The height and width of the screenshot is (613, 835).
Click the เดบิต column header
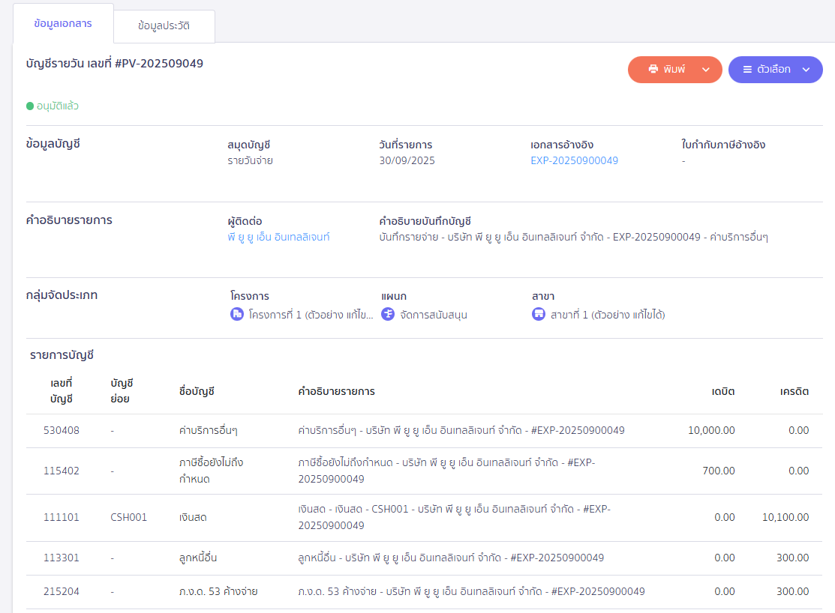pos(722,391)
